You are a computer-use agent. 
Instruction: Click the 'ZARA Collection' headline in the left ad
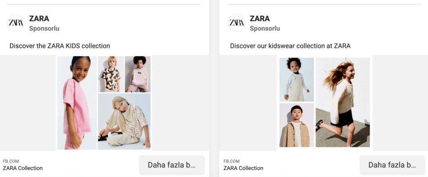pyautogui.click(x=23, y=168)
